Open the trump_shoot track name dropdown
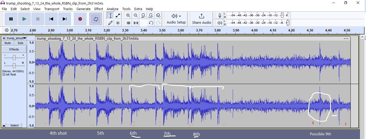Image resolution: width=366 pixels, height=139 pixels. point(16,38)
